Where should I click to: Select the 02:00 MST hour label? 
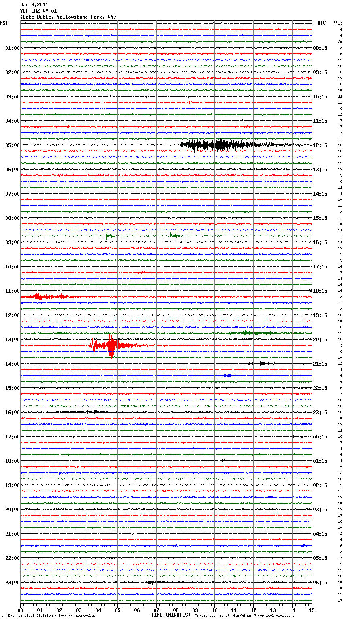(13, 72)
